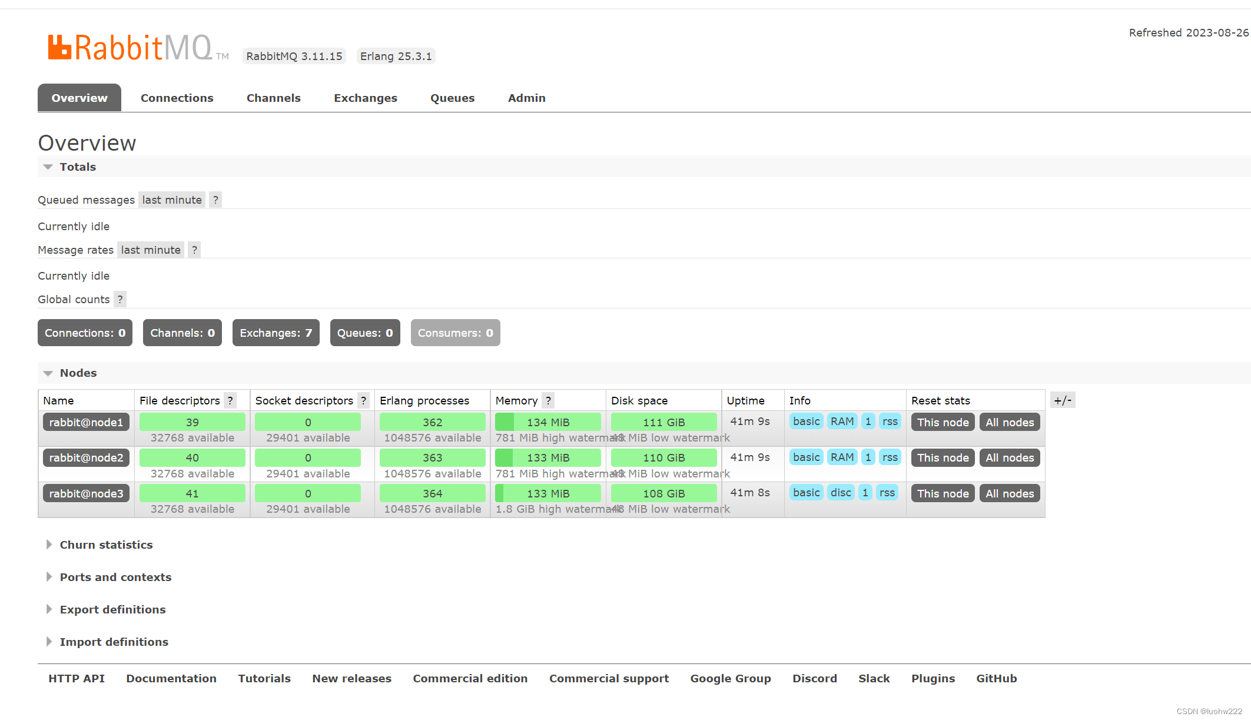Collapse the Nodes section
This screenshot has width=1251, height=720.
(x=78, y=373)
